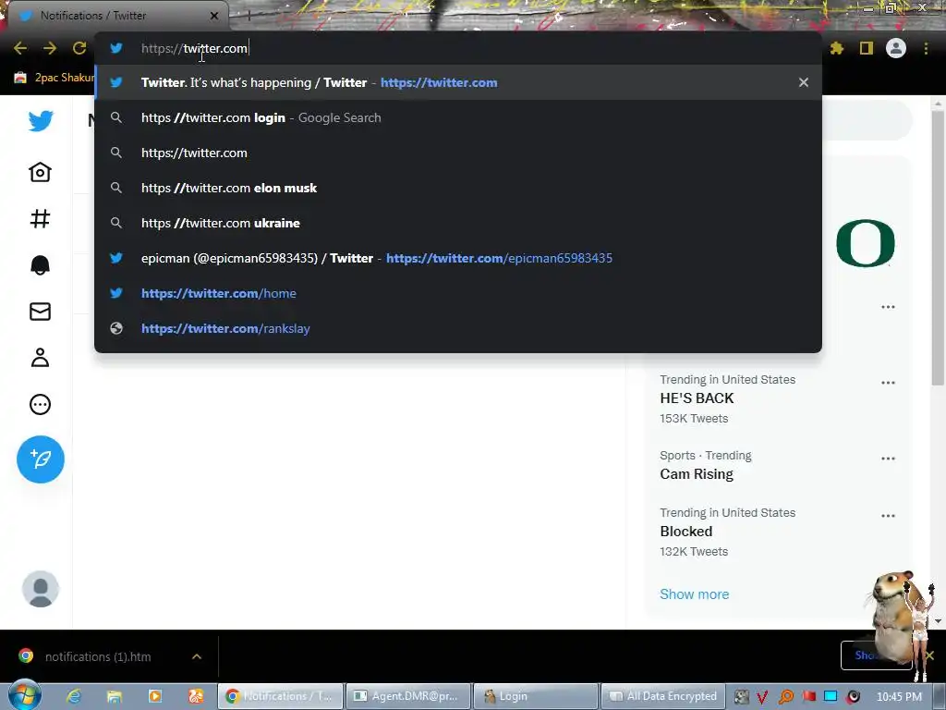Viewport: 946px width, 710px height.
Task: Choose the 'https //twitter.com login' search suggestion
Action: pos(458,117)
